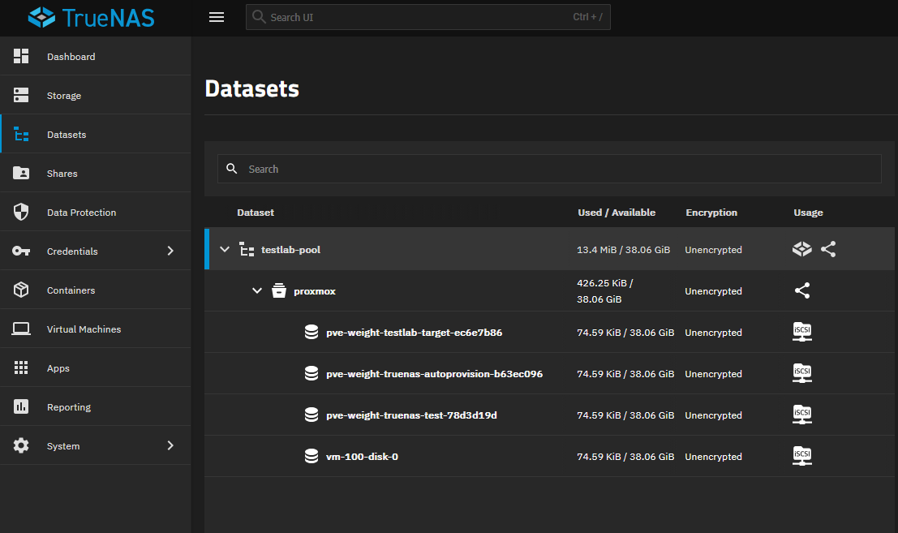Select Datasets in the sidebar

pos(96,134)
